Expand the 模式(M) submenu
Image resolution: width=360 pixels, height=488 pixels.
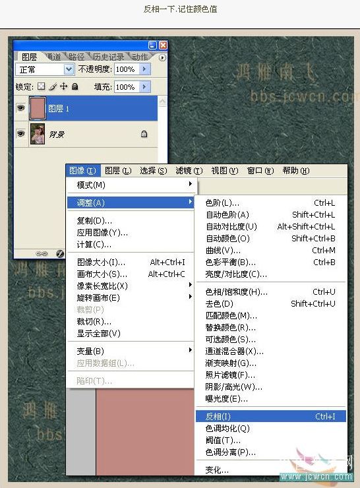pos(131,185)
